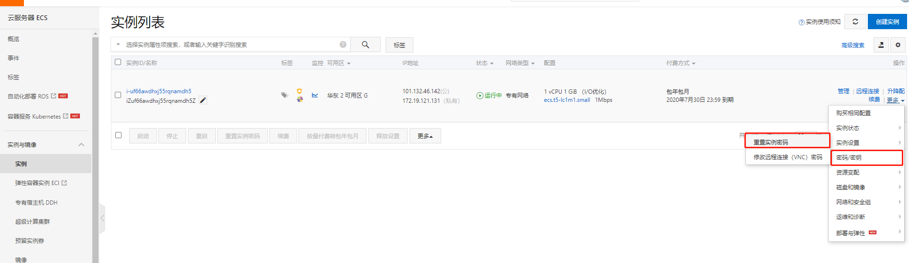Click the help icon beside 实例使用须知
The image size is (909, 263).
click(x=801, y=22)
